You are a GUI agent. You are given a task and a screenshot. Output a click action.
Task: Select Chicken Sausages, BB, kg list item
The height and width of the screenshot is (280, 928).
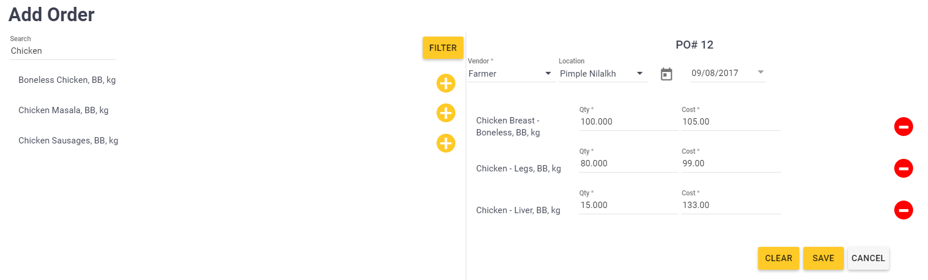tap(68, 141)
